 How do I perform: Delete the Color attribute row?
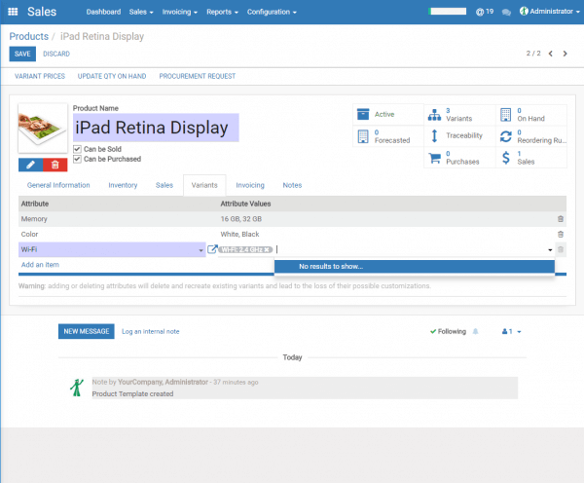click(x=561, y=234)
